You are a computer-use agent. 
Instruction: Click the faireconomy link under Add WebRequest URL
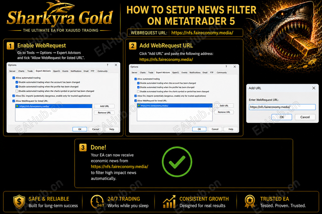click(166, 59)
